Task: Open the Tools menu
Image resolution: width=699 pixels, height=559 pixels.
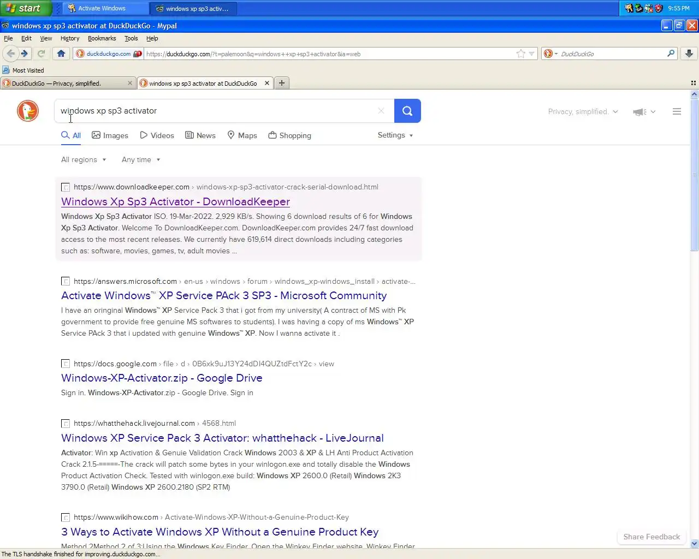Action: tap(131, 38)
